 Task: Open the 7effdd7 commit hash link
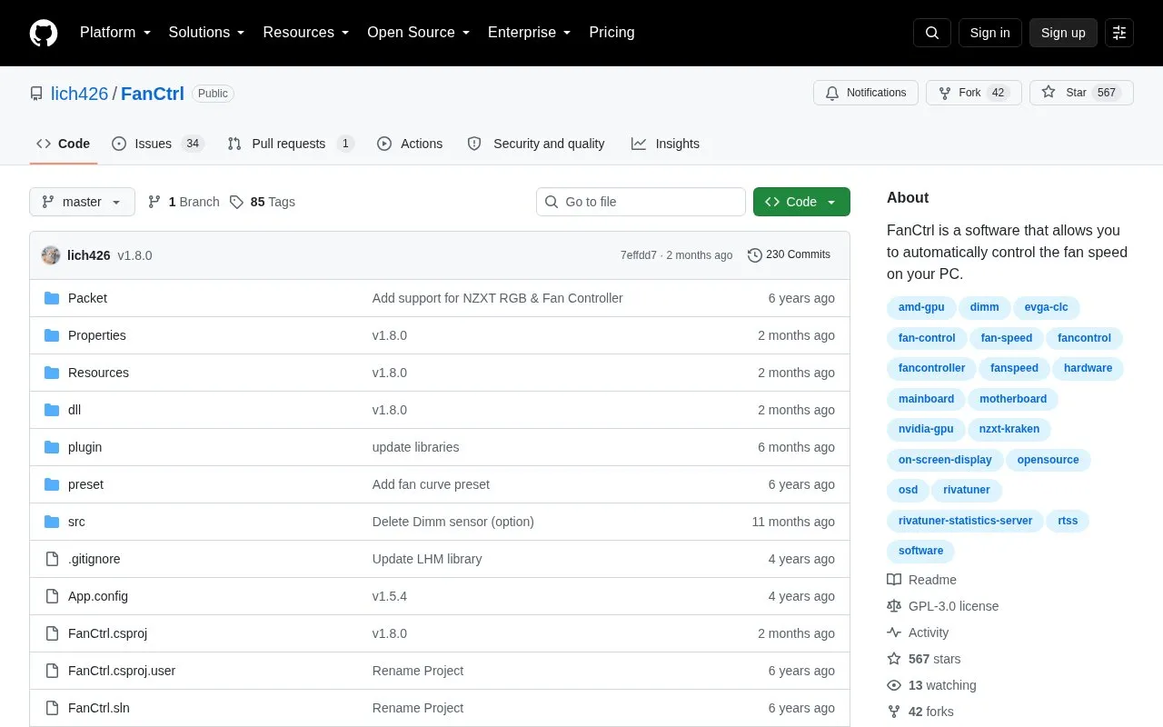(x=639, y=255)
